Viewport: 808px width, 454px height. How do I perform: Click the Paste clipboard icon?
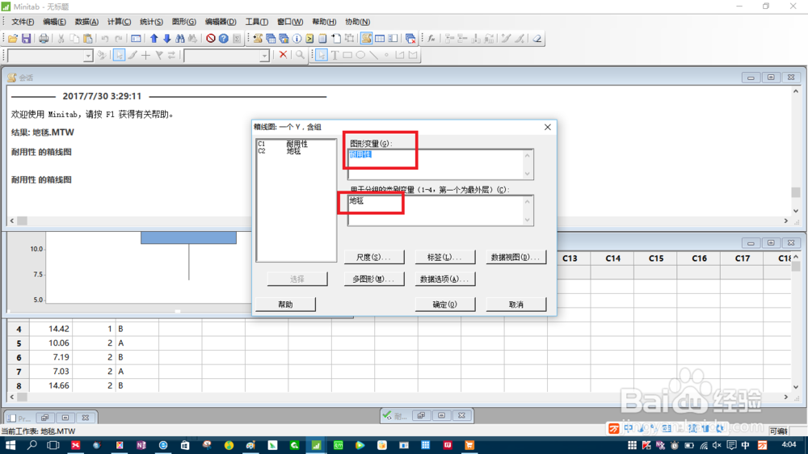(88, 39)
